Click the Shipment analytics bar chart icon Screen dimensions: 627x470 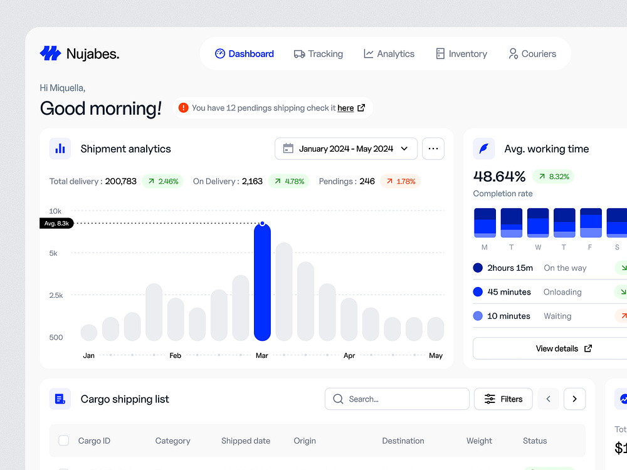coord(60,149)
